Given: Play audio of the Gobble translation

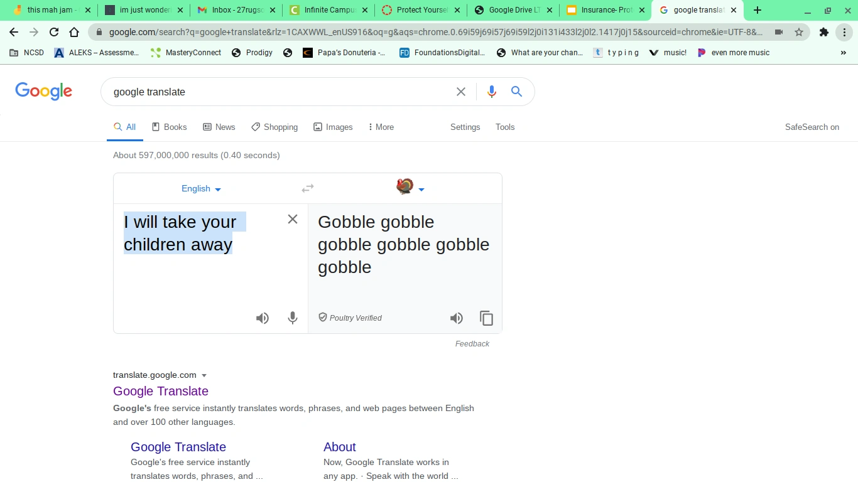Looking at the screenshot, I should click(x=457, y=318).
